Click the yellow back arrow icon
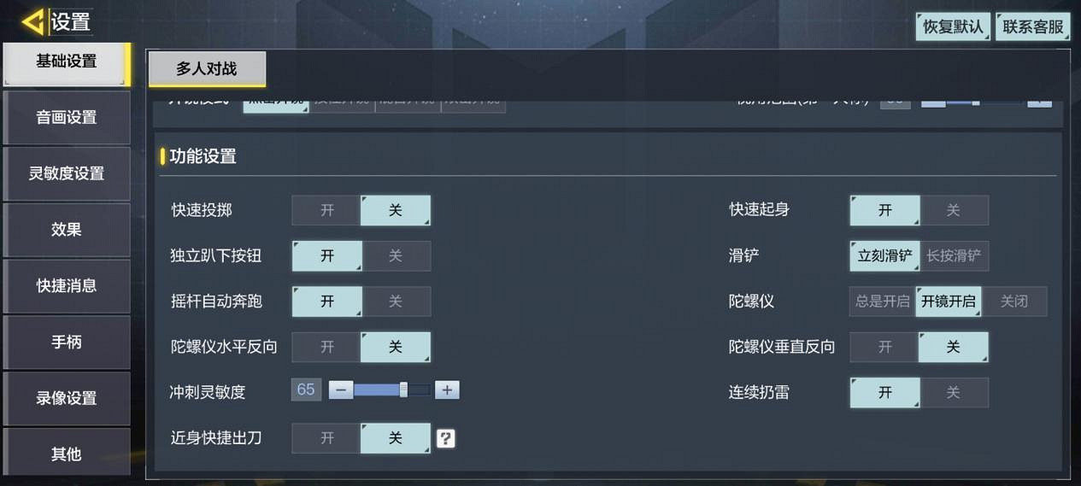Screen dimensions: 1081x486 33,22
